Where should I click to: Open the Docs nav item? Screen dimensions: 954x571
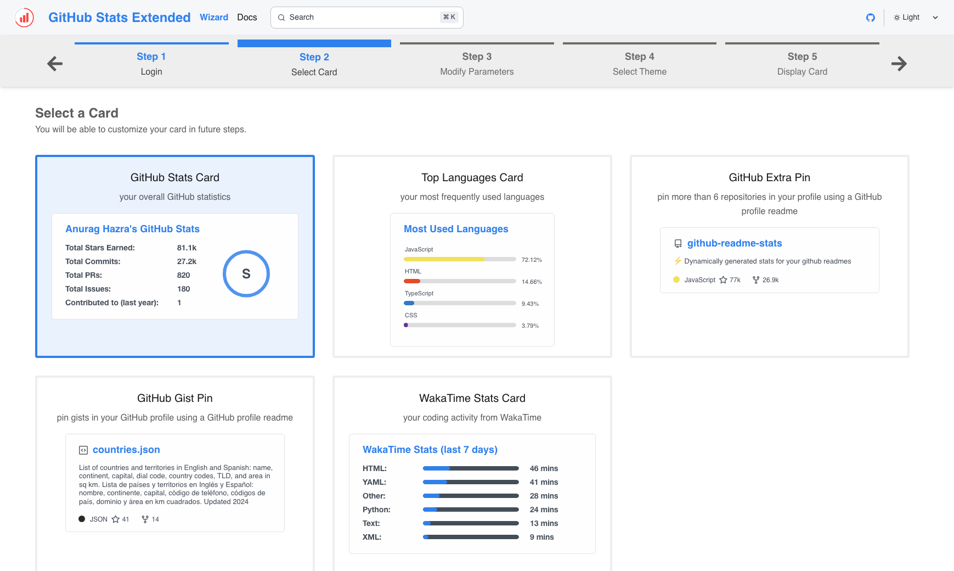pos(247,18)
